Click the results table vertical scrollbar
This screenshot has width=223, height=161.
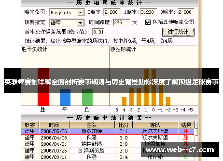196,141
